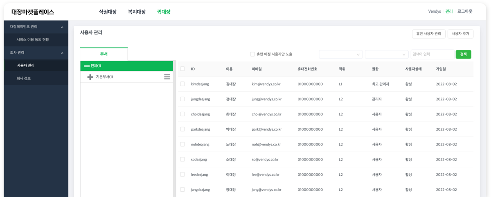Open the first filter dropdown
The width and height of the screenshot is (491, 197).
[340, 54]
